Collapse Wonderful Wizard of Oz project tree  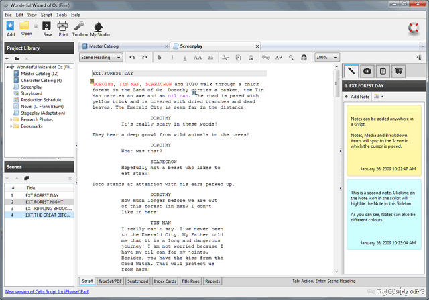[x=7, y=67]
